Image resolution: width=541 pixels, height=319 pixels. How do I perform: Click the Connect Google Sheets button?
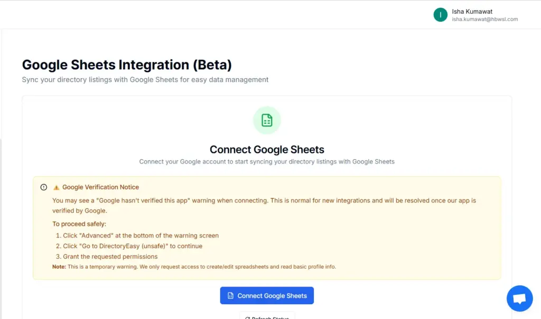267,295
